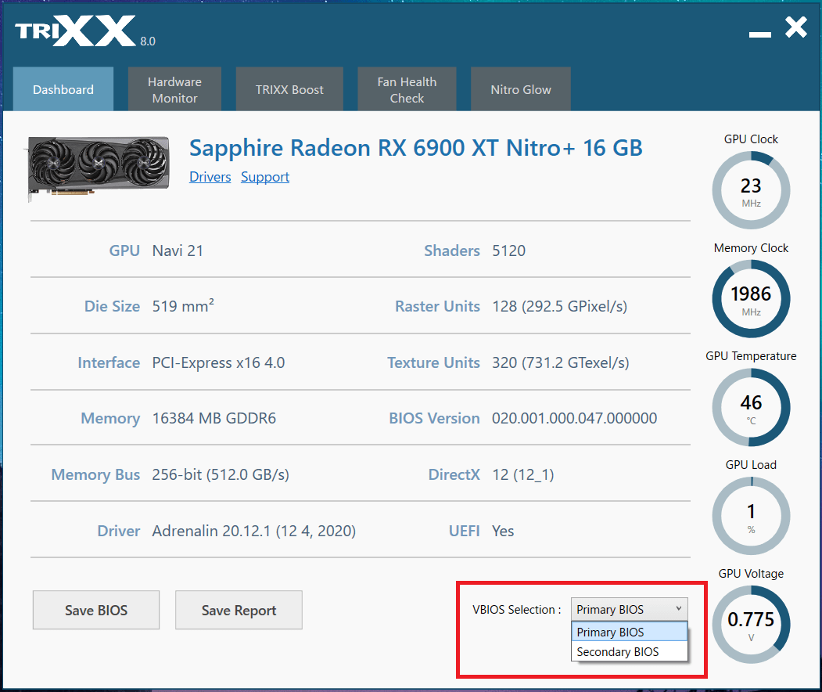The width and height of the screenshot is (822, 692).
Task: Choose Primary BIOS from the list
Action: pos(629,632)
